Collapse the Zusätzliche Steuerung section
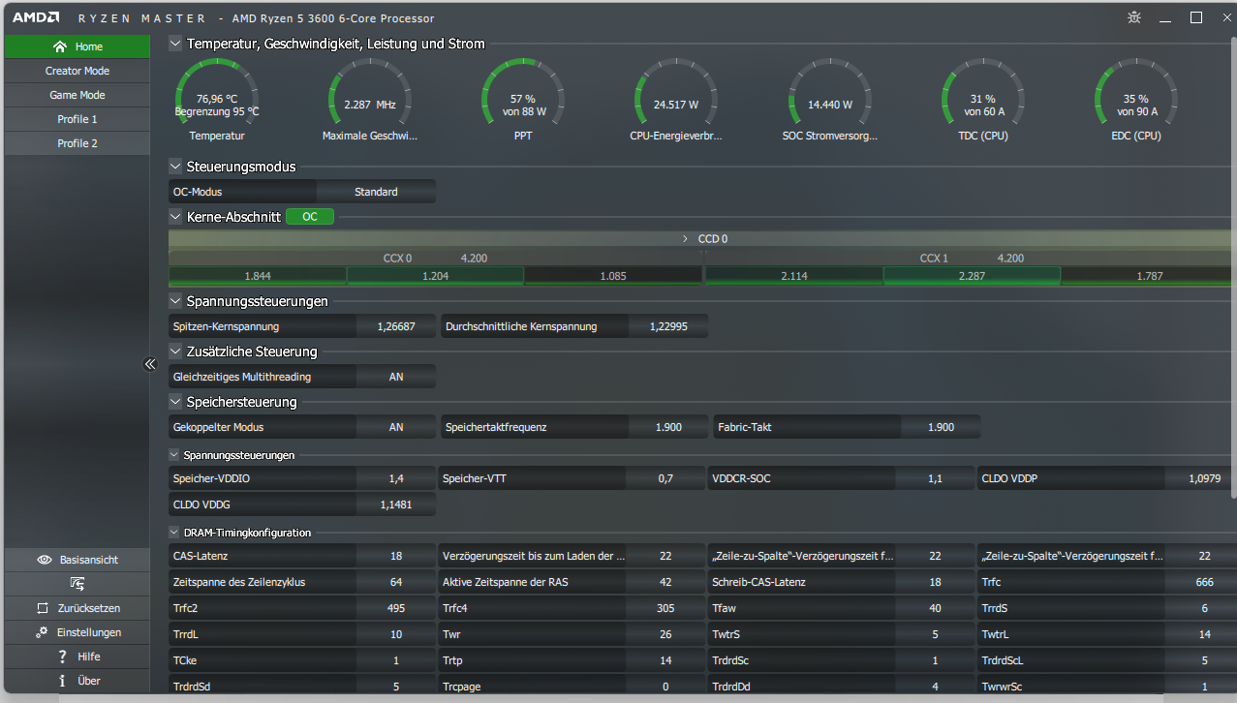Screen dimensions: 1237x703 click(x=175, y=351)
